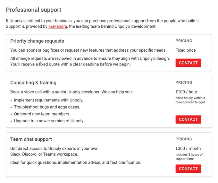The image size is (218, 183).
Task: Click CONTACT in Team chat support card
Action: point(188,169)
